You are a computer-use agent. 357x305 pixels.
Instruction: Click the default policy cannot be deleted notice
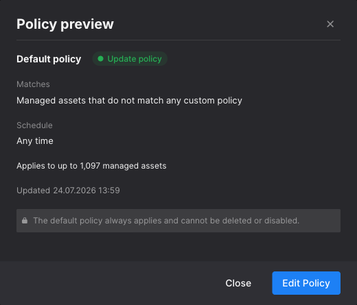tap(178, 221)
